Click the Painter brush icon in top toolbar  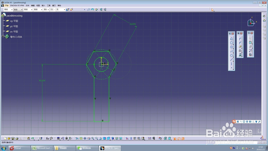pos(68,10)
